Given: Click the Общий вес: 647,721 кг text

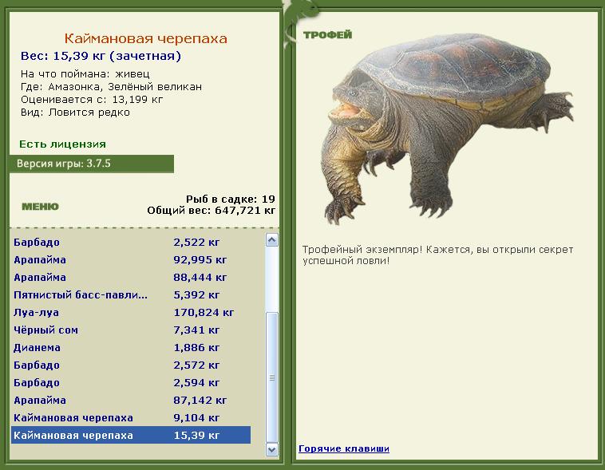Looking at the screenshot, I should [211, 211].
